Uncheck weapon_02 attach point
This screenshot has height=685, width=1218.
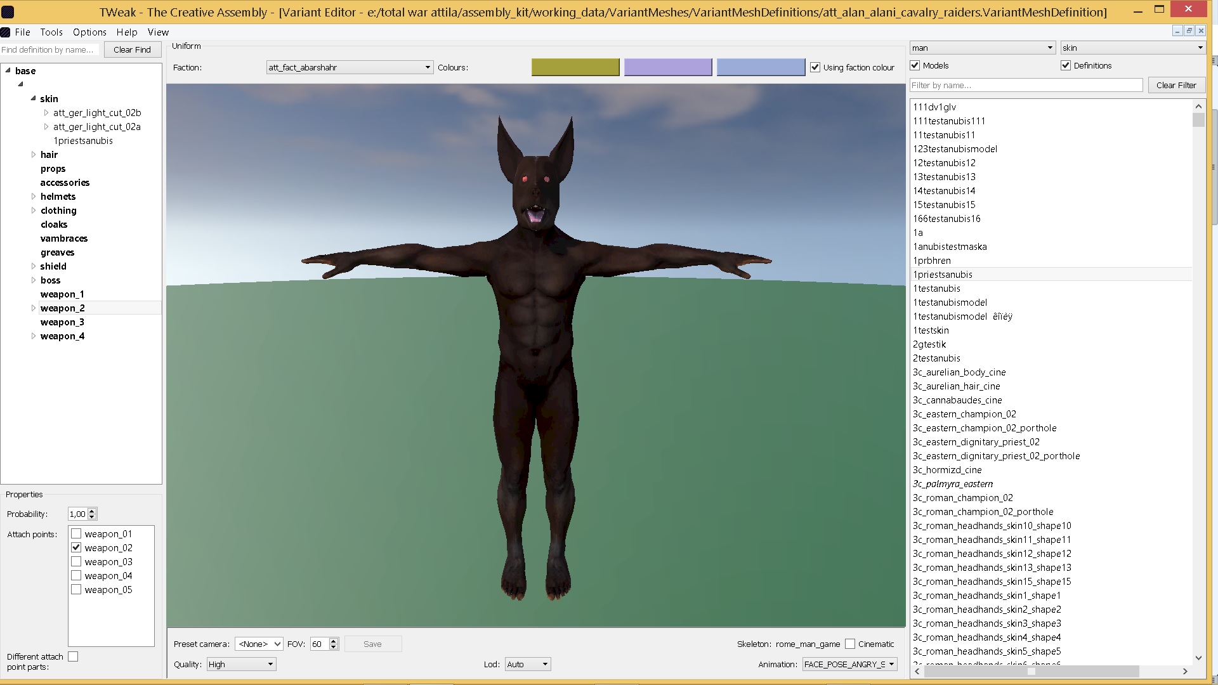pyautogui.click(x=76, y=547)
